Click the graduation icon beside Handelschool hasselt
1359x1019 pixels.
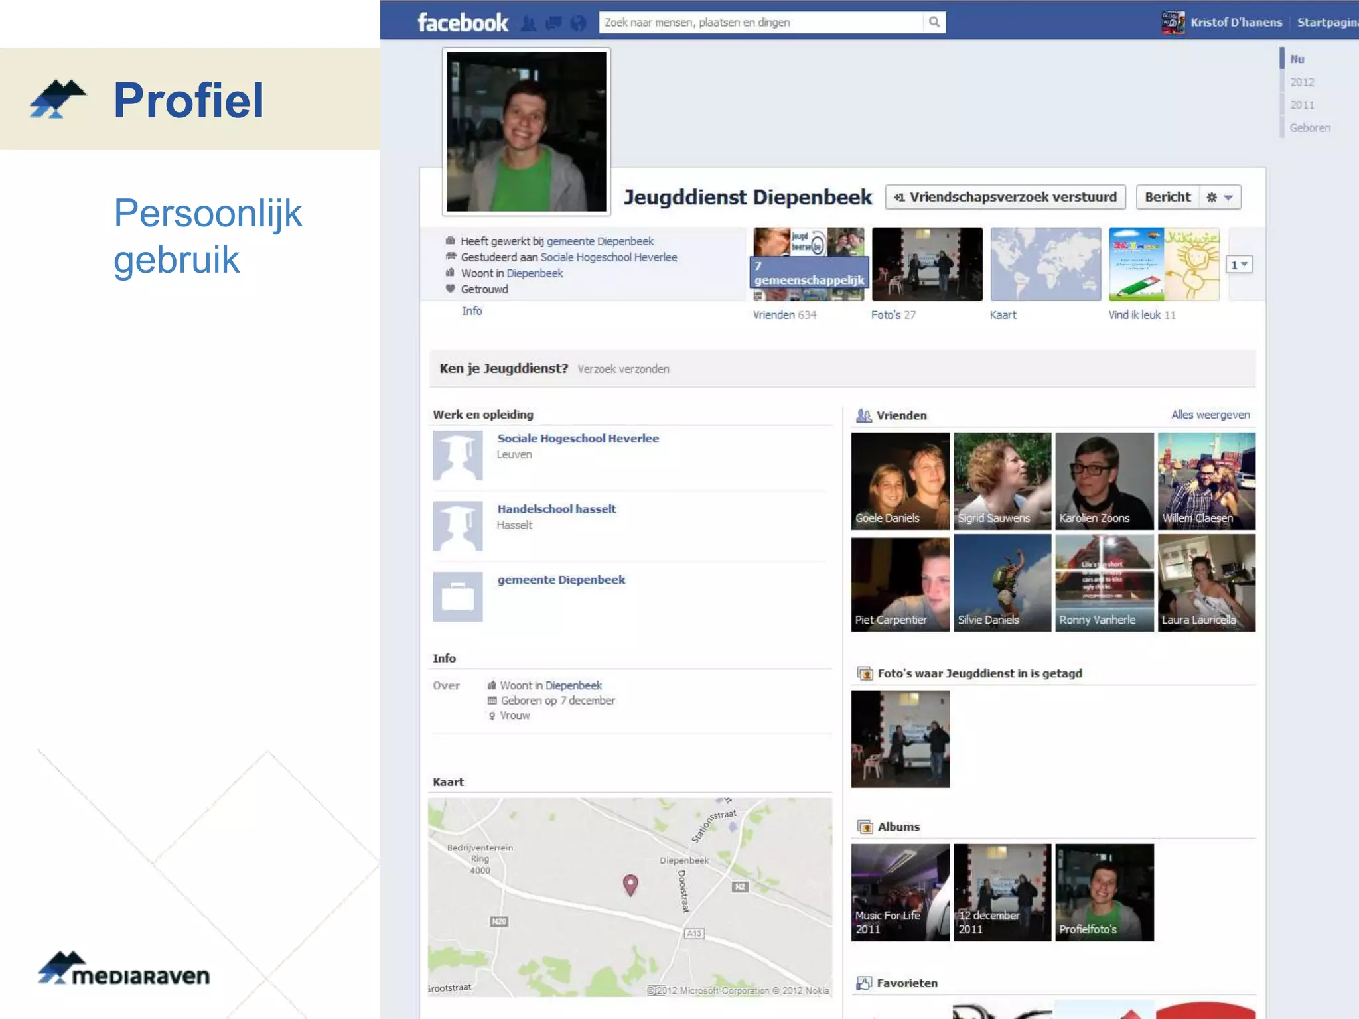(457, 526)
